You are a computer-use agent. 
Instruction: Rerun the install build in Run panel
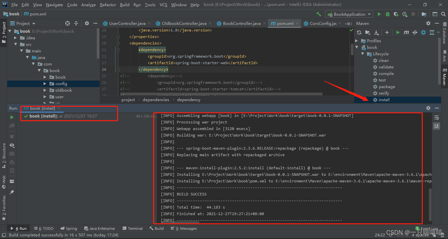pos(12,117)
